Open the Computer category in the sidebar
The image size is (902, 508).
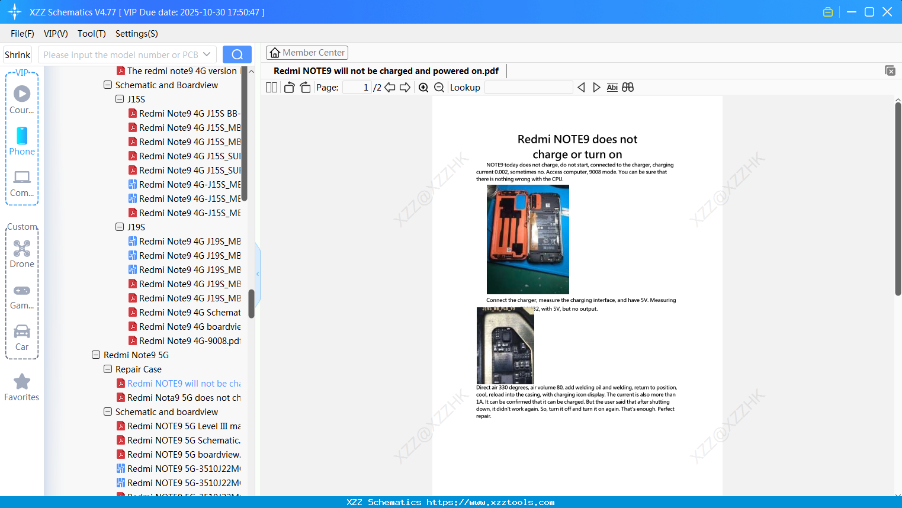point(22,183)
